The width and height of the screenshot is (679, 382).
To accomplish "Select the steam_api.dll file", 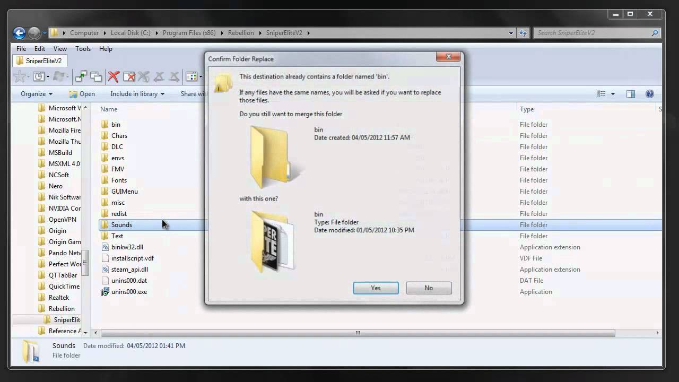I will click(x=129, y=269).
